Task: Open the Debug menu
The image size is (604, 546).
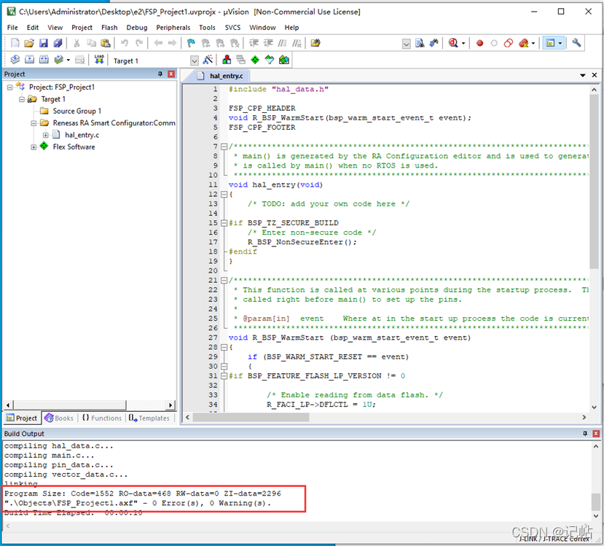Action: click(137, 28)
